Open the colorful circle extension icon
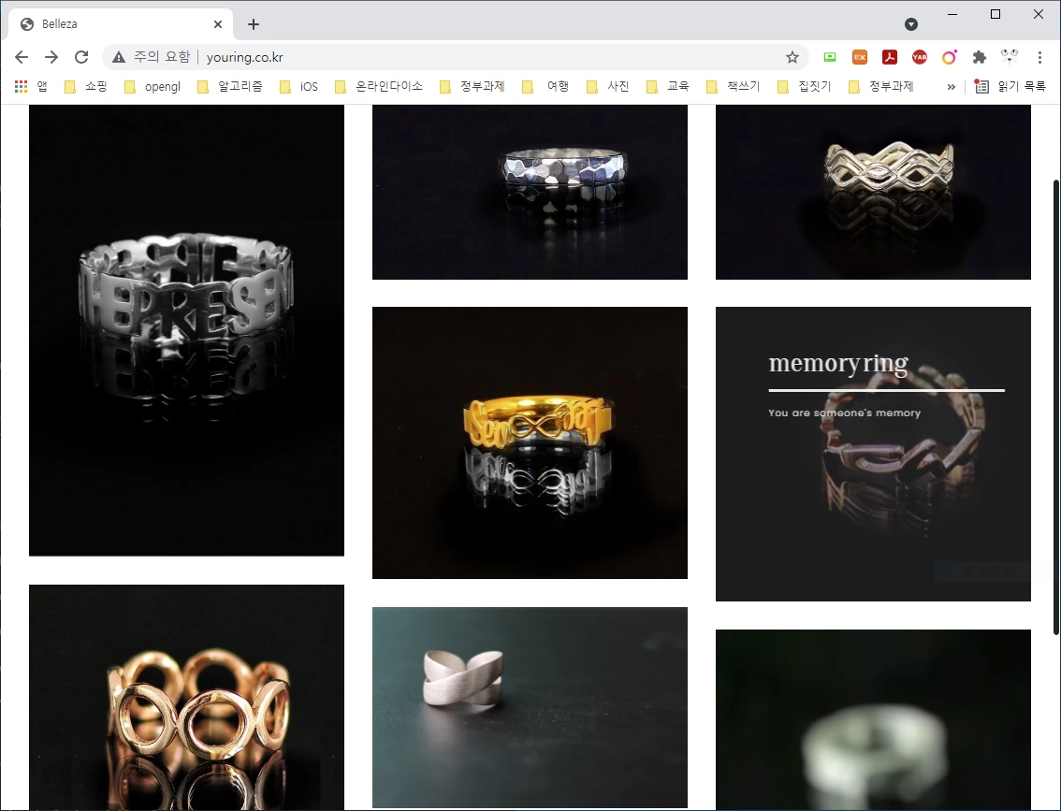The height and width of the screenshot is (811, 1061). (949, 57)
